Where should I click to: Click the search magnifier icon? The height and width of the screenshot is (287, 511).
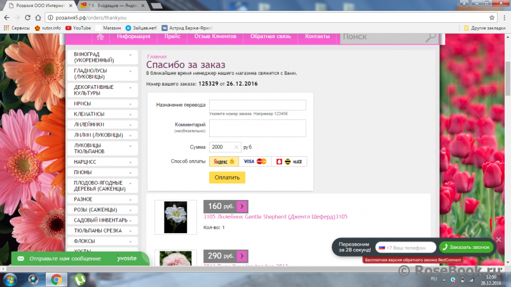(x=431, y=37)
